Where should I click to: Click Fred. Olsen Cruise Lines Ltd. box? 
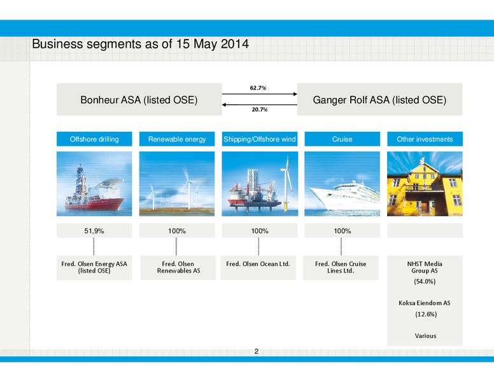(341, 267)
